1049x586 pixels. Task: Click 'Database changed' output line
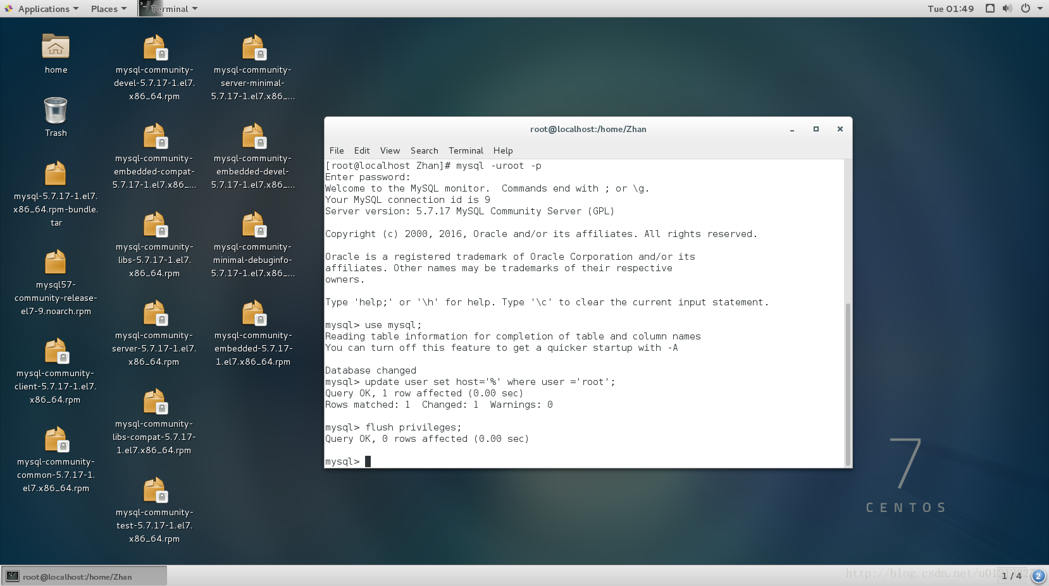point(371,370)
